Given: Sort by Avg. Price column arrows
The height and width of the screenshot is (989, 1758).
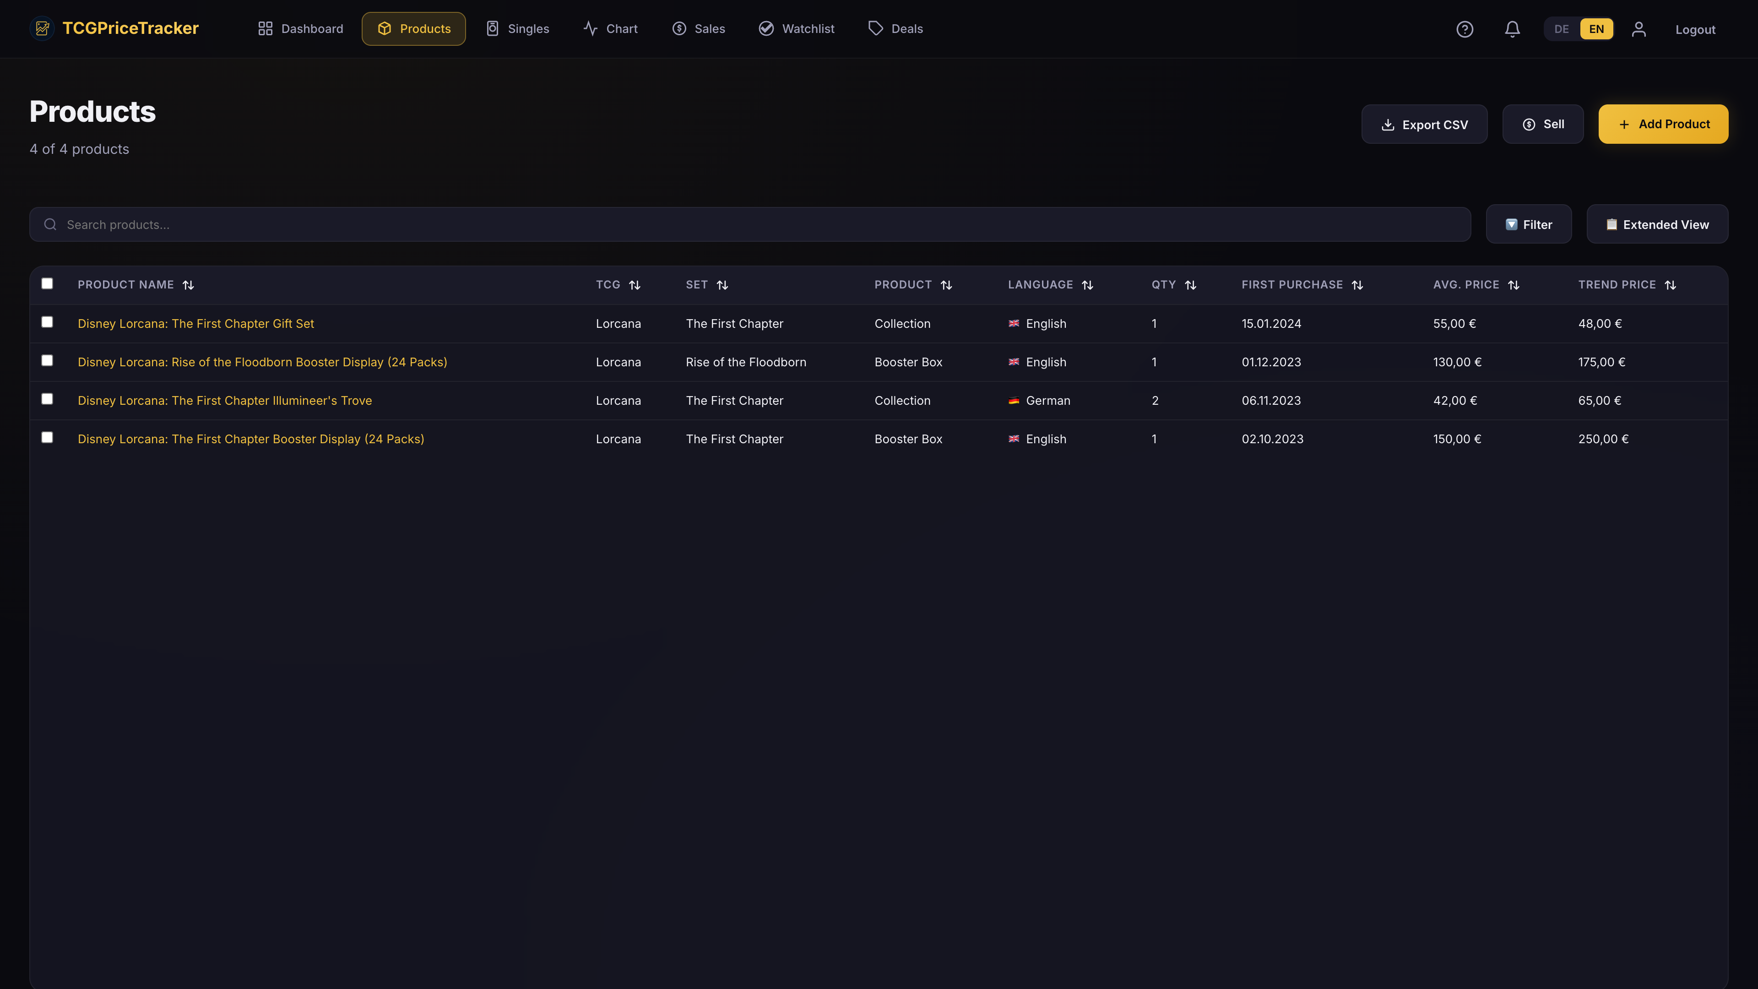Looking at the screenshot, I should pyautogui.click(x=1513, y=285).
